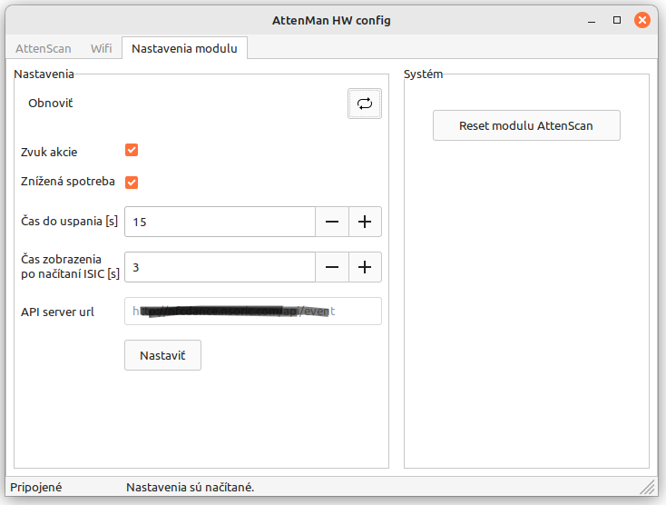Decrease ISIC display time with minus
The image size is (666, 505).
pyautogui.click(x=332, y=267)
